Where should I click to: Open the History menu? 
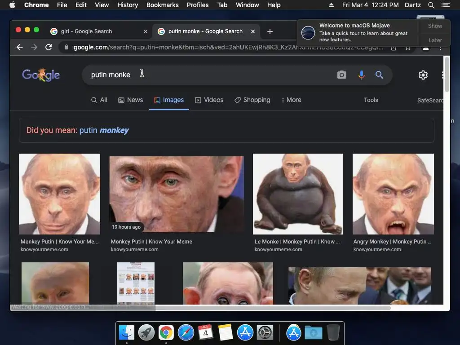[127, 5]
